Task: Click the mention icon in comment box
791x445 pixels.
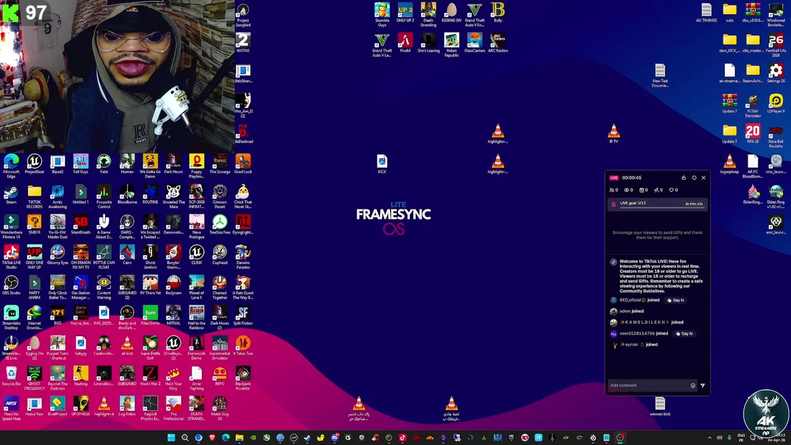Action: tap(693, 386)
